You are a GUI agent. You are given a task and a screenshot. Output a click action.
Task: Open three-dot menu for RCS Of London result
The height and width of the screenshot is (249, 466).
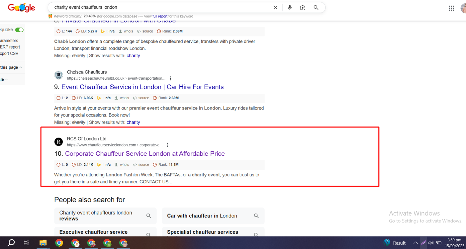(x=167, y=145)
